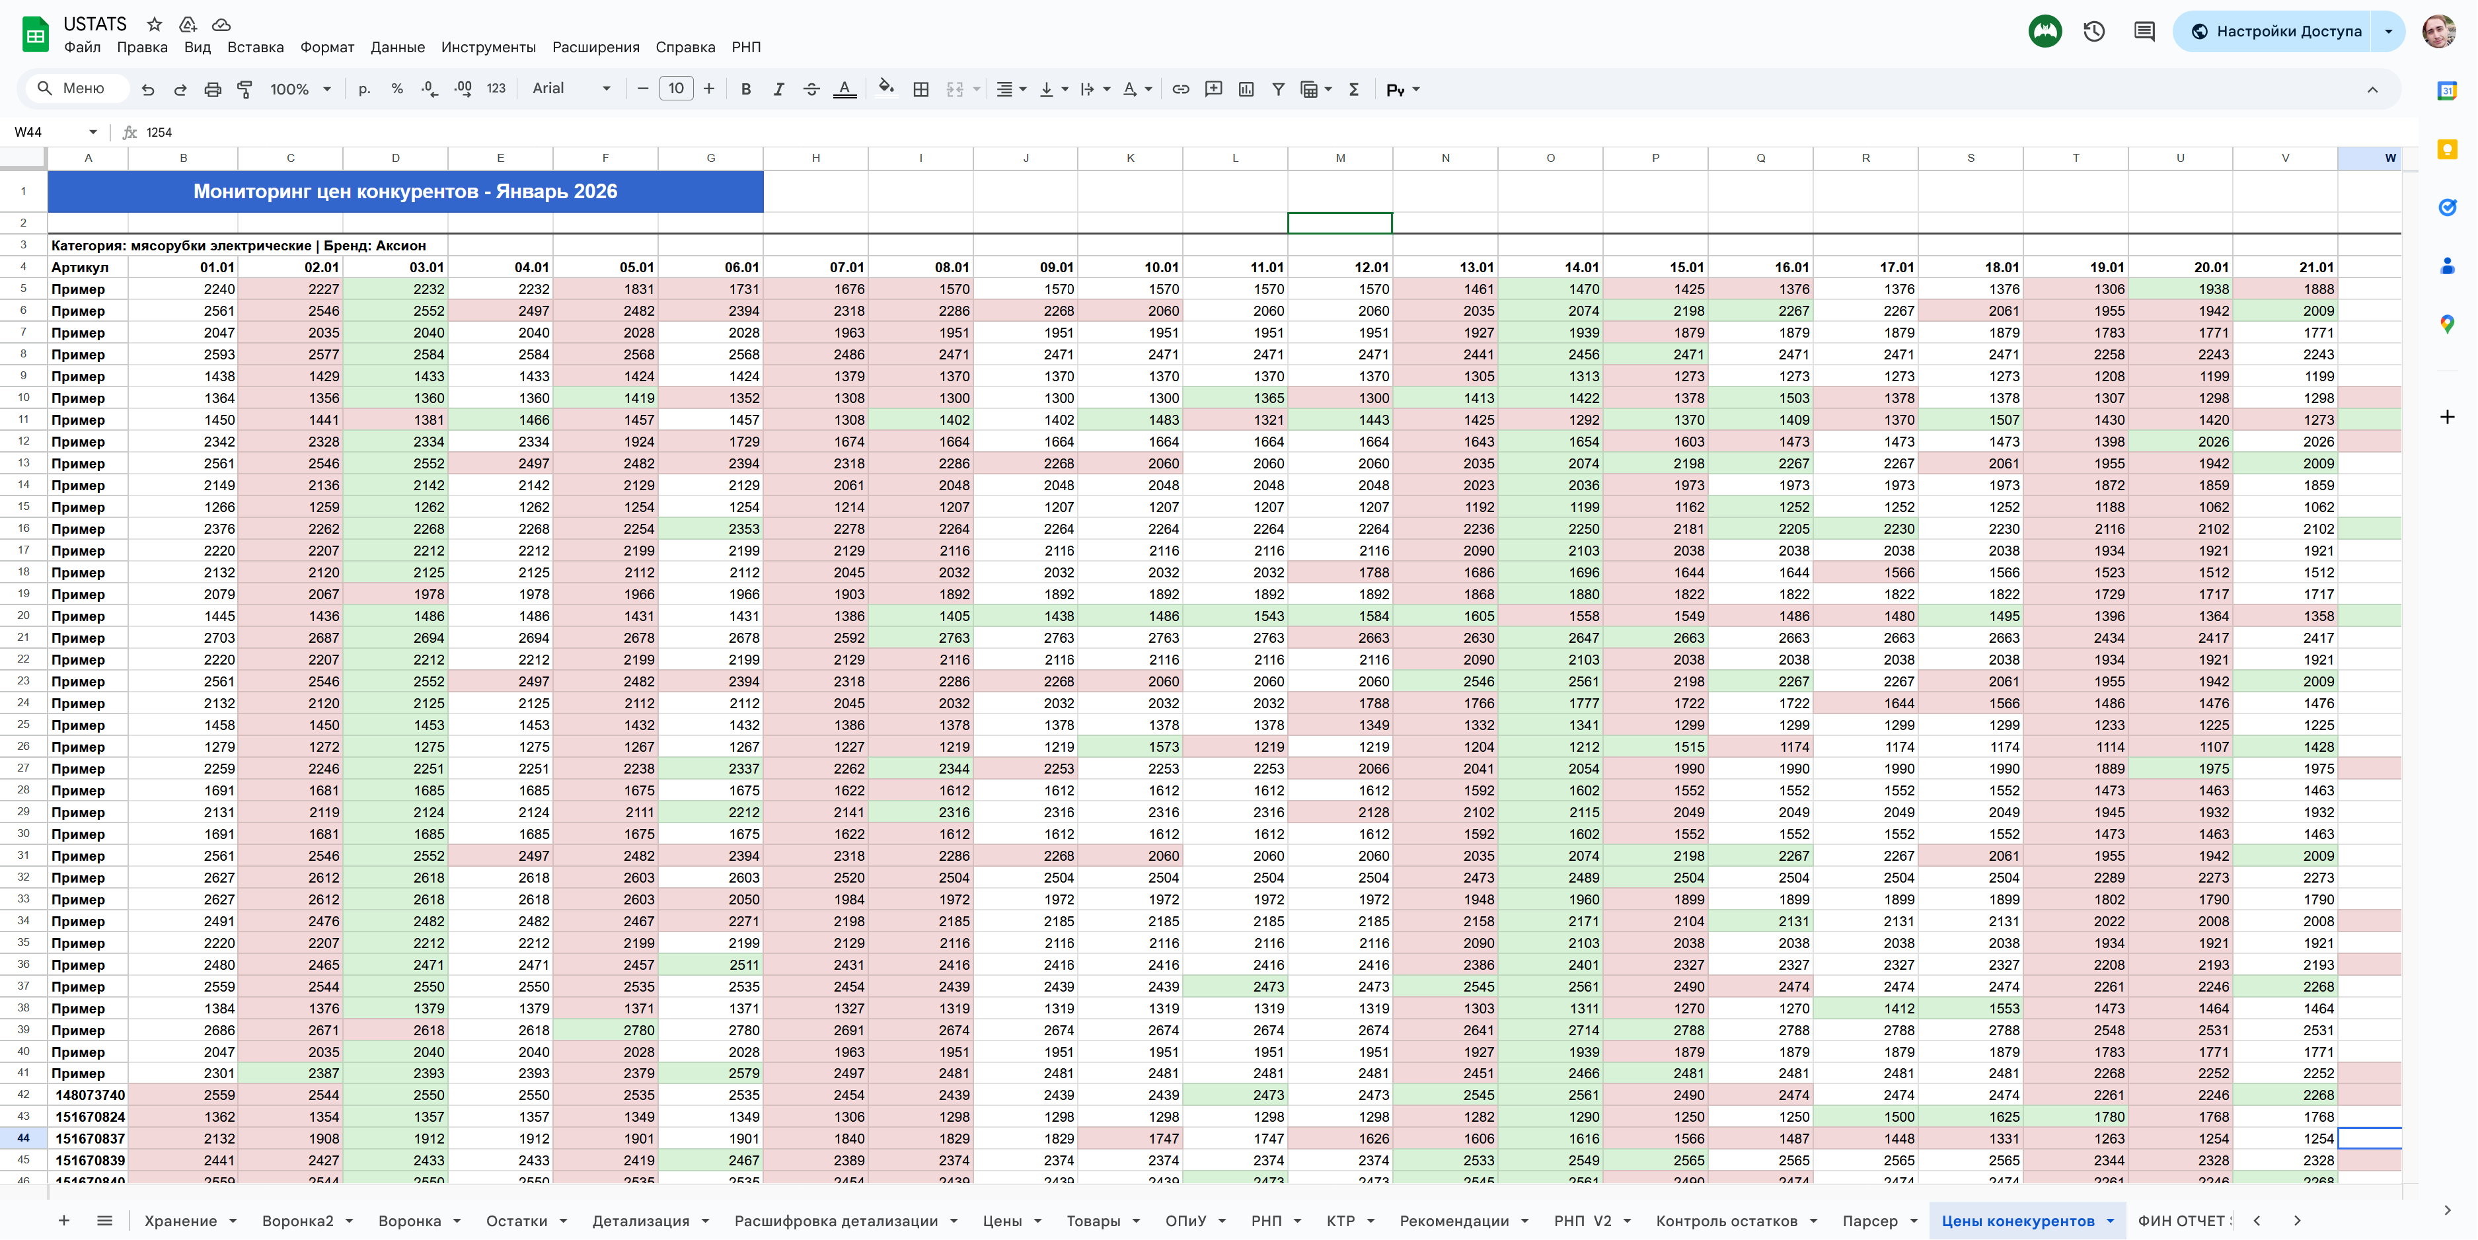Click the insert chart icon
This screenshot has width=2478, height=1240.
tap(1246, 89)
